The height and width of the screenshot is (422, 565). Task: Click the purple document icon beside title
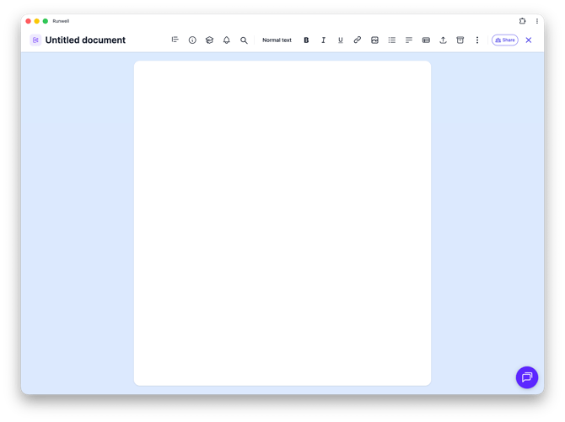pyautogui.click(x=35, y=40)
